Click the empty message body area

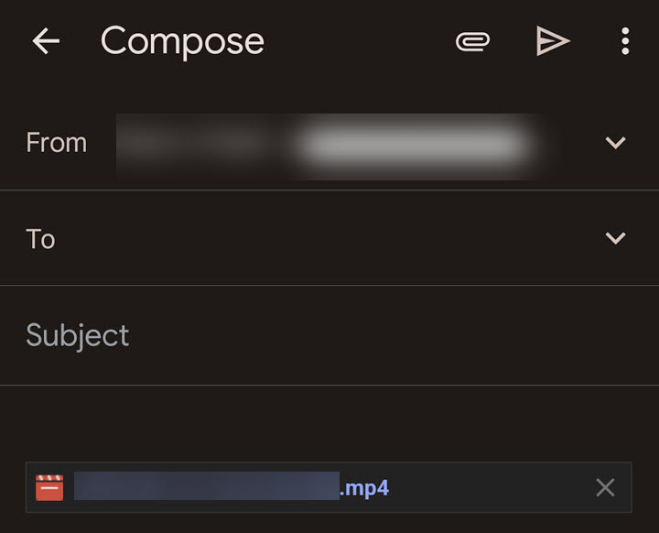click(329, 421)
